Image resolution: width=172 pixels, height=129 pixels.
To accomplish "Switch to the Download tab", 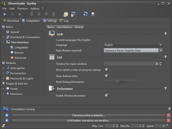I will (x=11, y=21).
